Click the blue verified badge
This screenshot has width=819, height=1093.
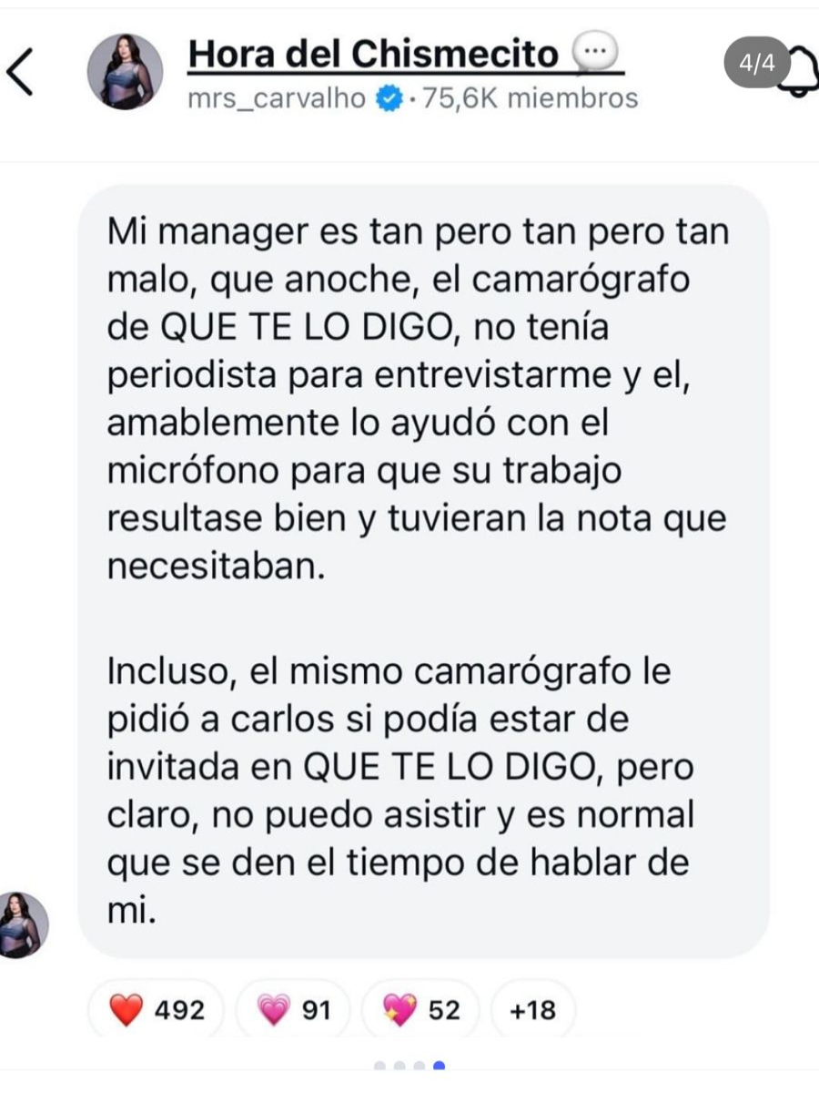[x=389, y=98]
